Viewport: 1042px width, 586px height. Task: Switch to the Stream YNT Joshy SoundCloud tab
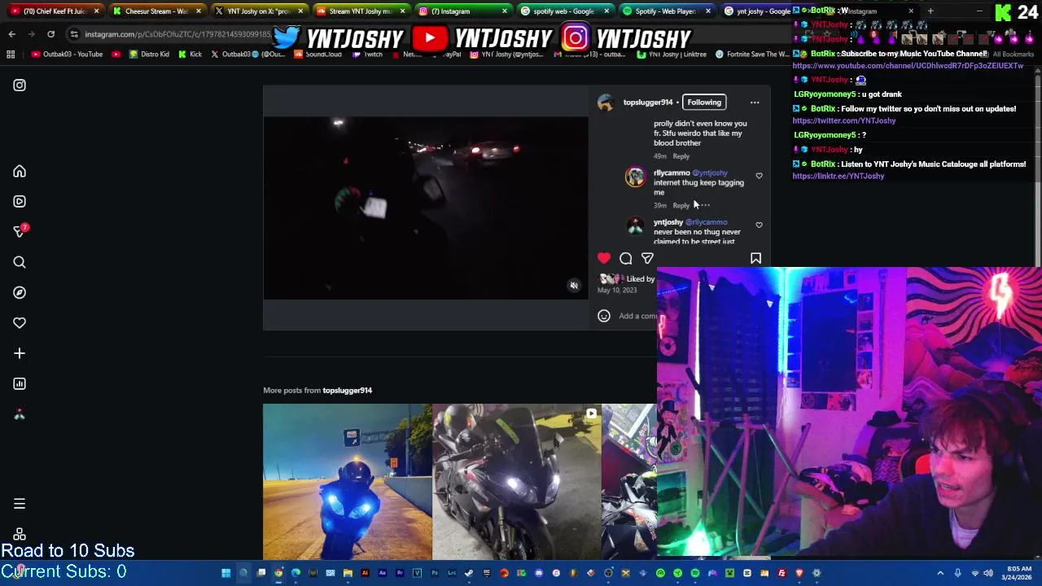[360, 11]
